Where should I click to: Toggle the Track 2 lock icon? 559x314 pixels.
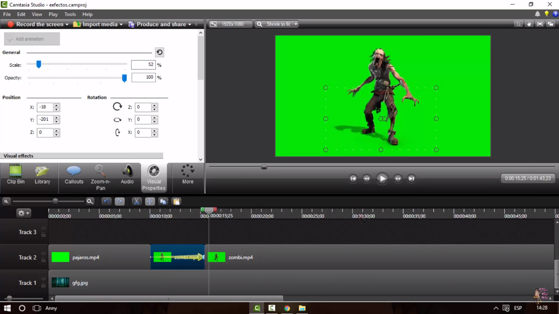(x=43, y=260)
